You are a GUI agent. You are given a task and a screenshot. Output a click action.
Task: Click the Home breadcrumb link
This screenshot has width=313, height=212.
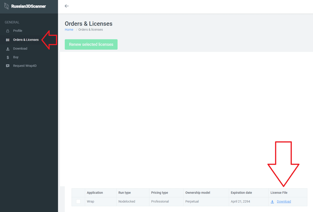coord(69,30)
